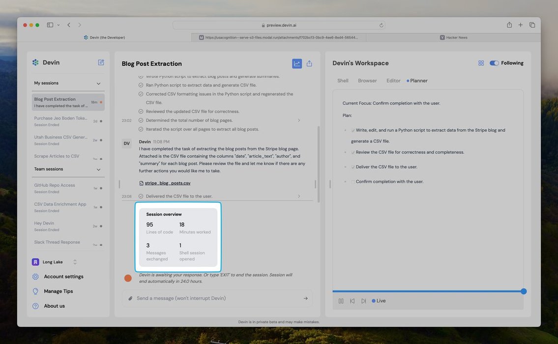Click Safari's share icon in the toolbar
The width and height of the screenshot is (558, 344).
point(509,25)
